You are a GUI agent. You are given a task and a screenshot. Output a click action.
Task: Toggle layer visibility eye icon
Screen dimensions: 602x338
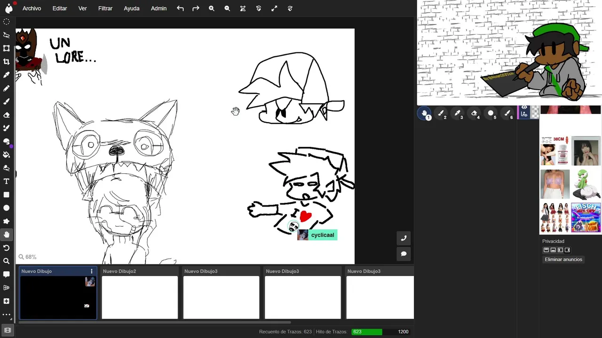pyautogui.click(x=524, y=108)
